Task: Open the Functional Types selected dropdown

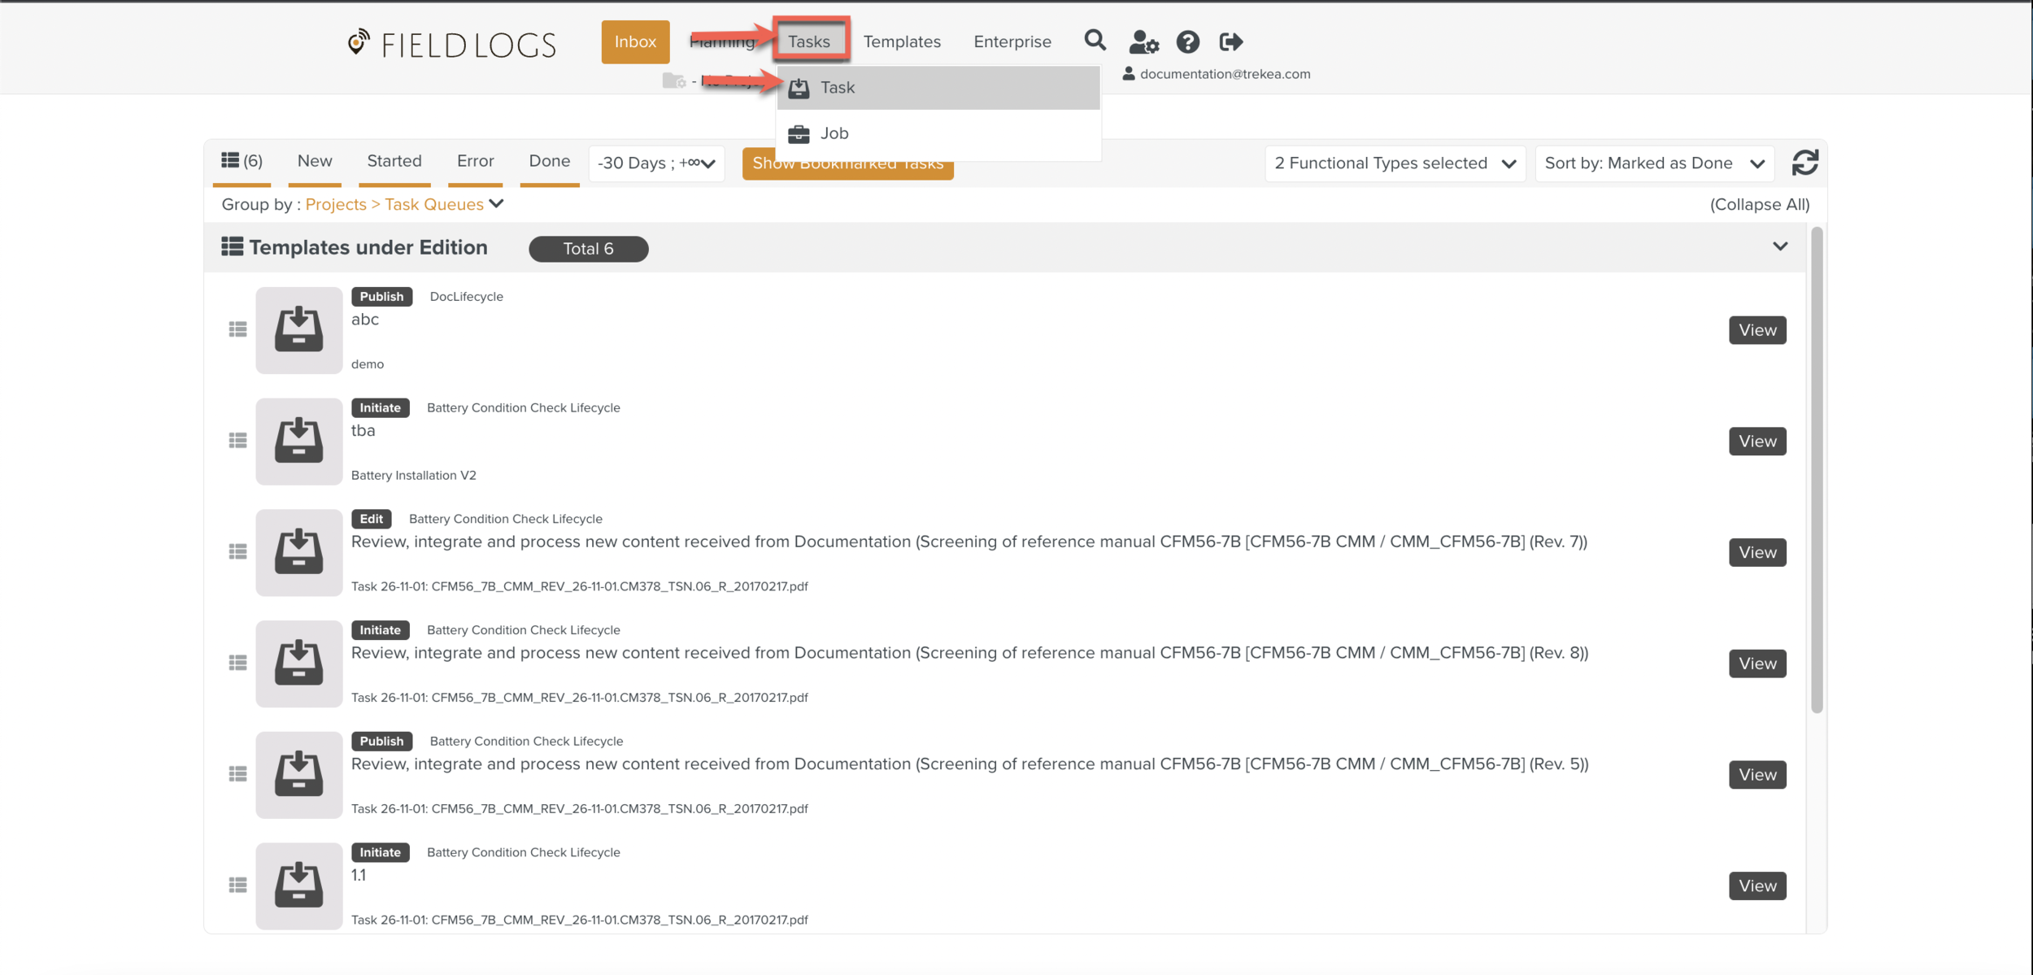Action: (x=1395, y=163)
